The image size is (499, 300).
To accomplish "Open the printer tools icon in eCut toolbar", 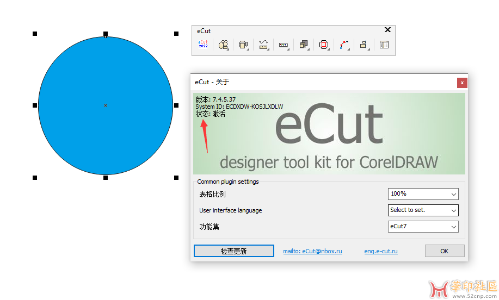I will click(x=243, y=45).
